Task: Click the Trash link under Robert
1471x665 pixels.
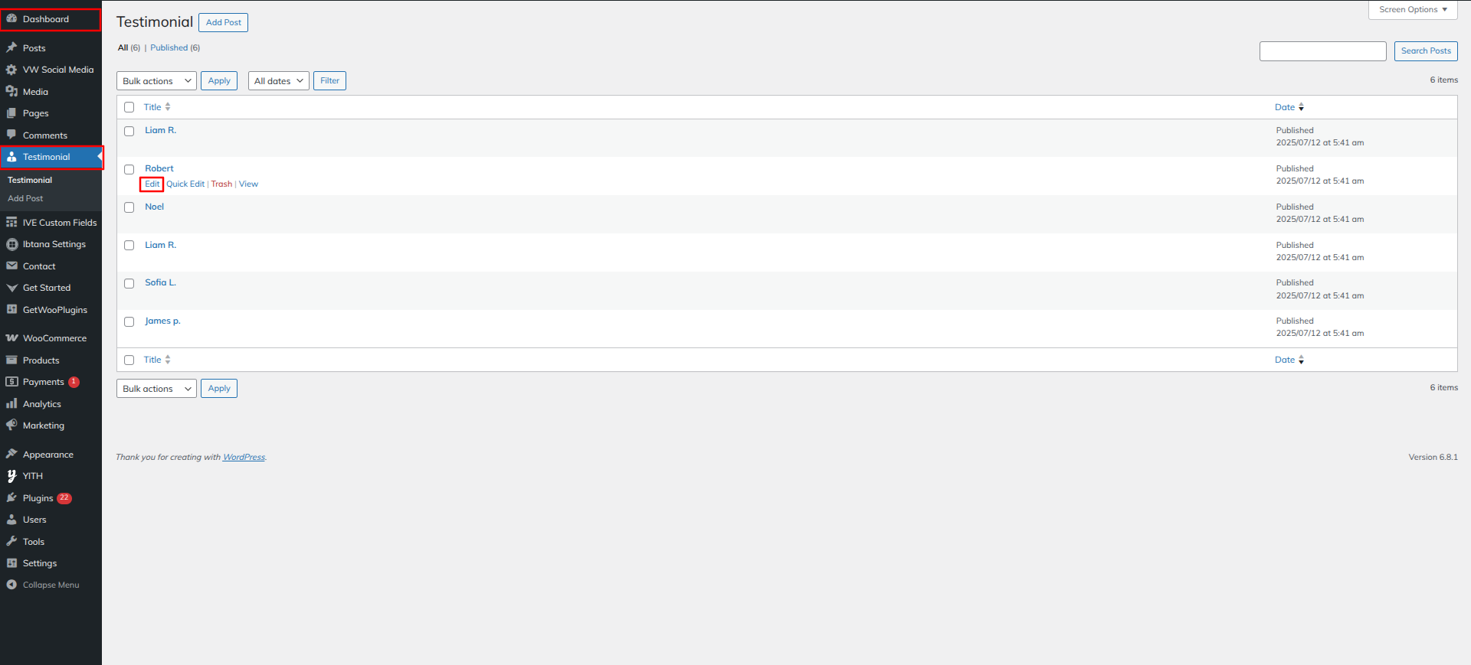Action: (221, 184)
